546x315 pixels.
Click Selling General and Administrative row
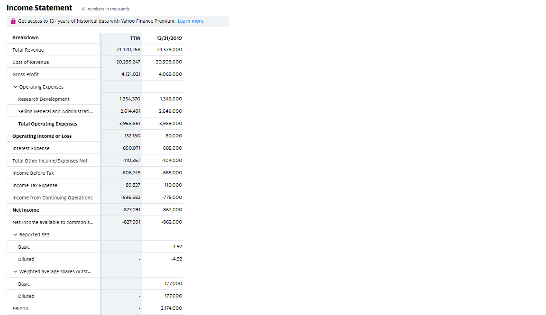click(95, 111)
